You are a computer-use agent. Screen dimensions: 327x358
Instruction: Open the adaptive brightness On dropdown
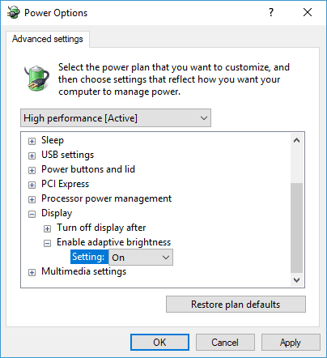click(x=141, y=258)
